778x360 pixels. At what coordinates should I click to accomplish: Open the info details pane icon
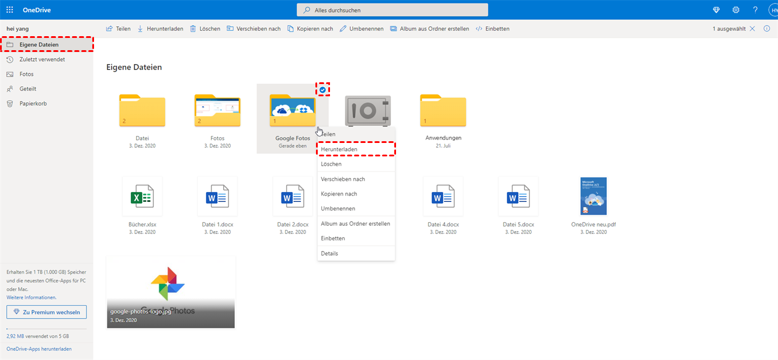click(767, 29)
